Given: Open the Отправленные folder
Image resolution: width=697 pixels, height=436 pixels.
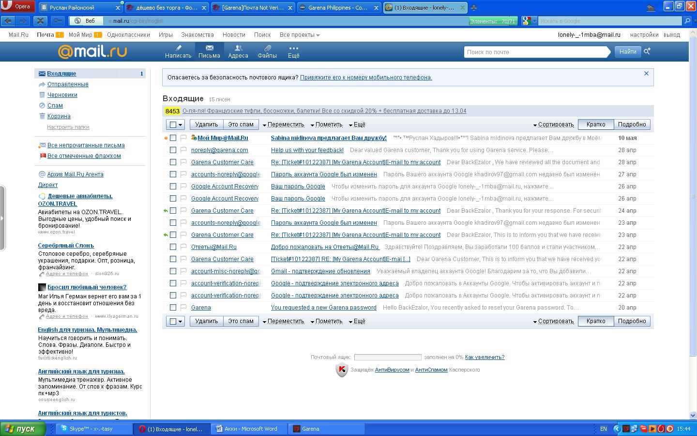Looking at the screenshot, I should (68, 84).
